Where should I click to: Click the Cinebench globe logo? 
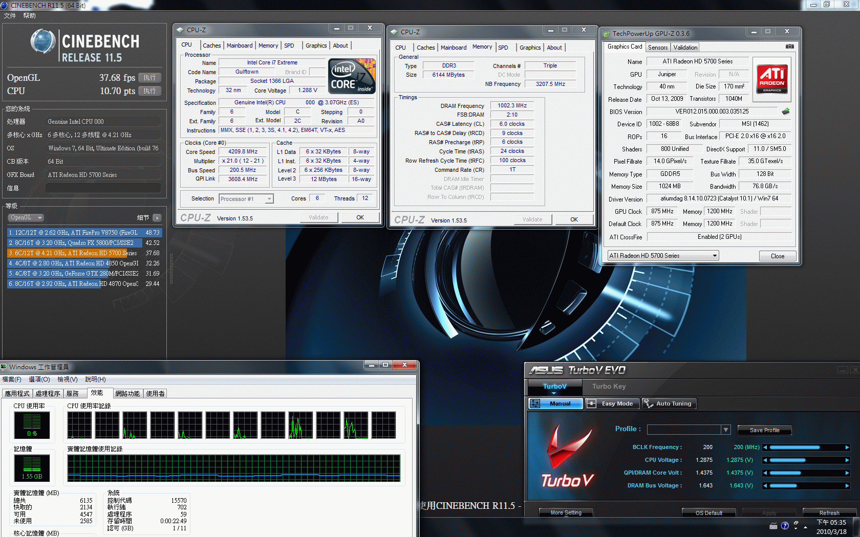click(x=43, y=42)
